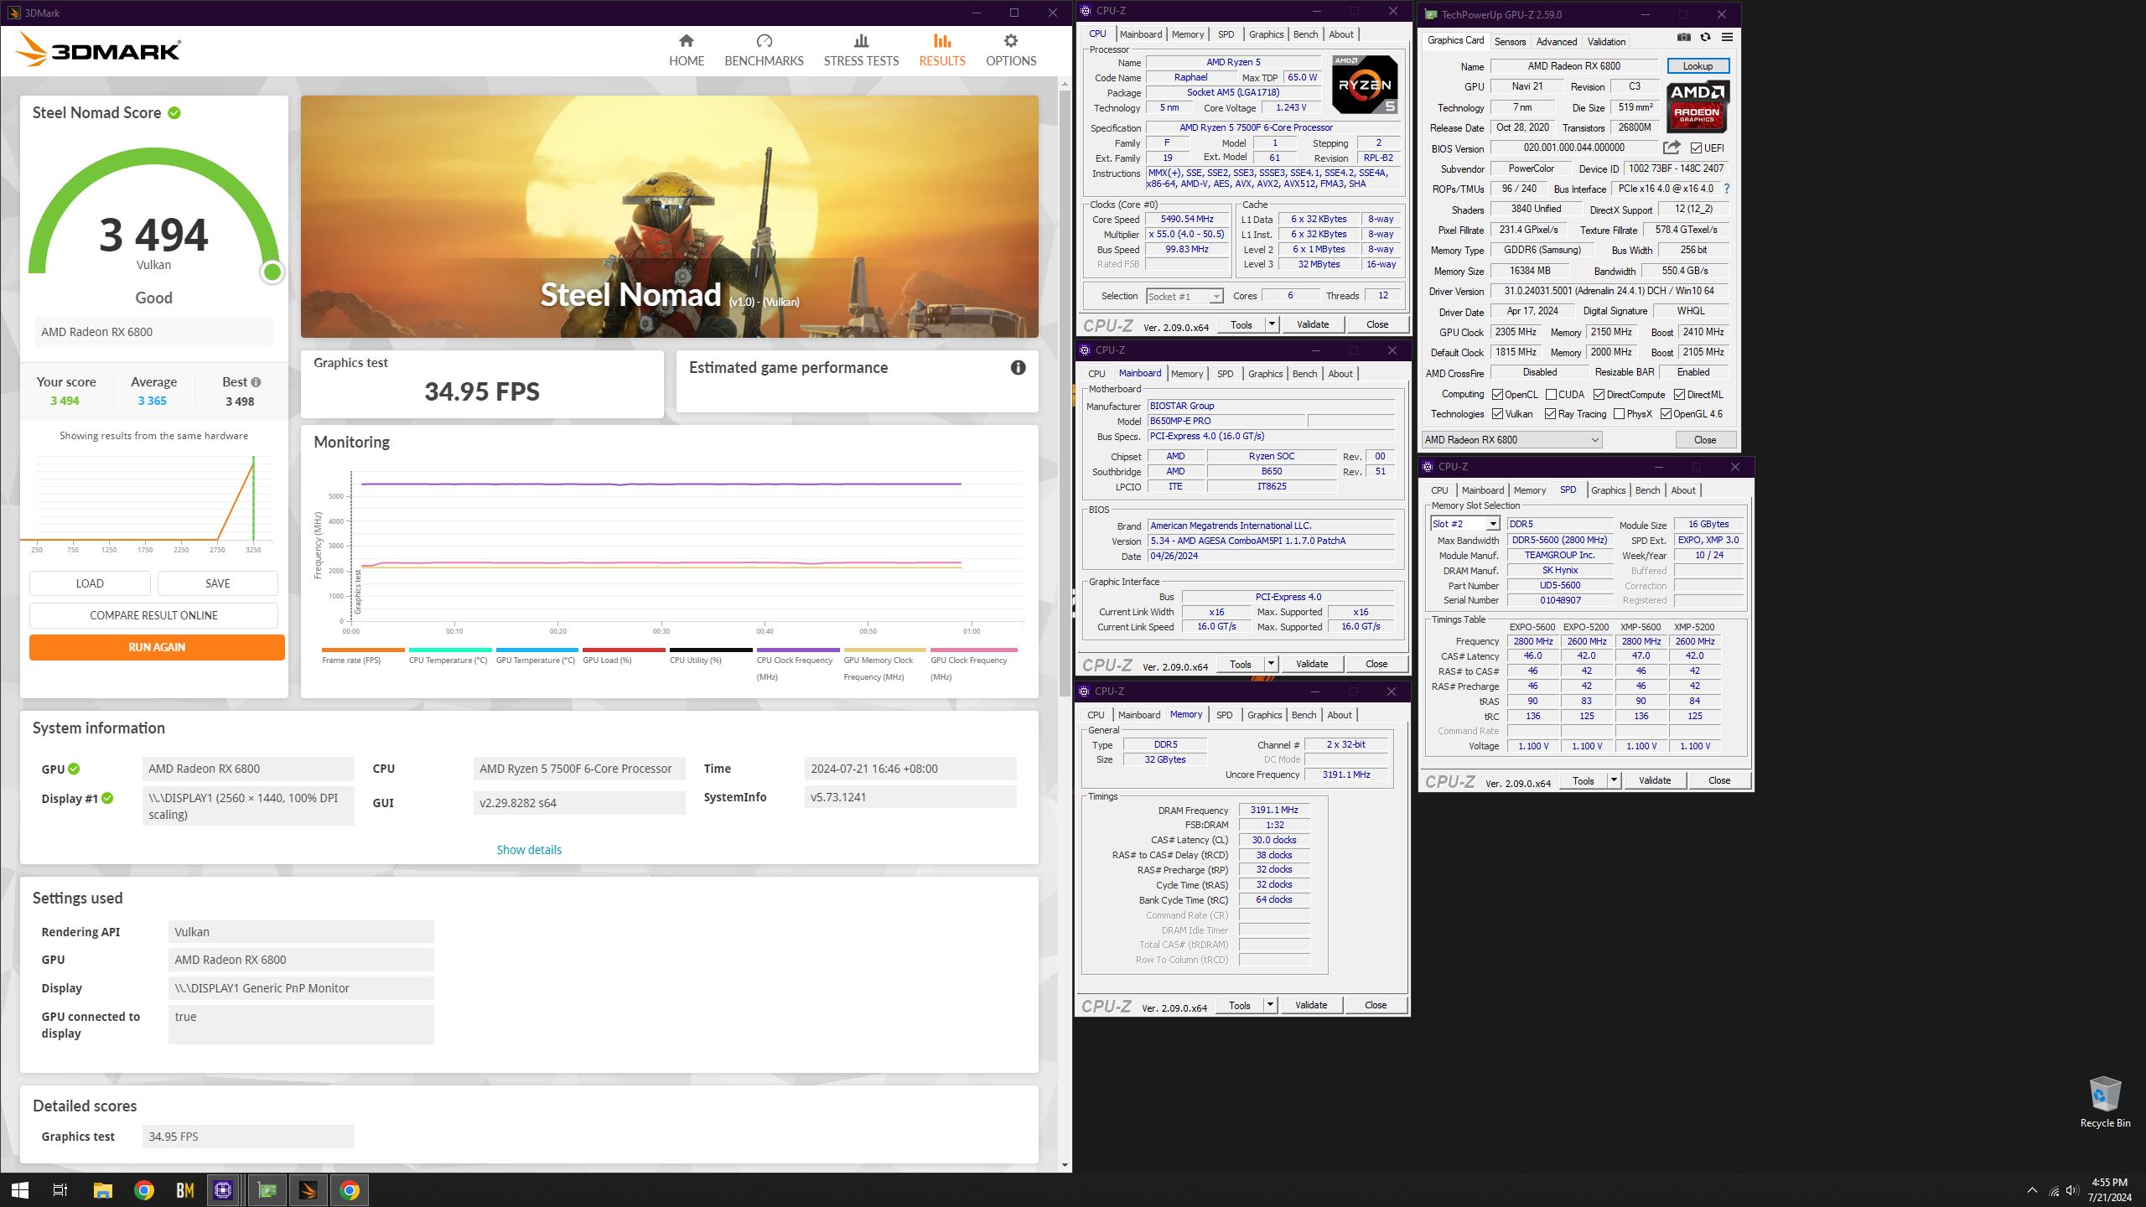Click the Lookup button in GPU-Z
The height and width of the screenshot is (1207, 2146).
click(1698, 66)
